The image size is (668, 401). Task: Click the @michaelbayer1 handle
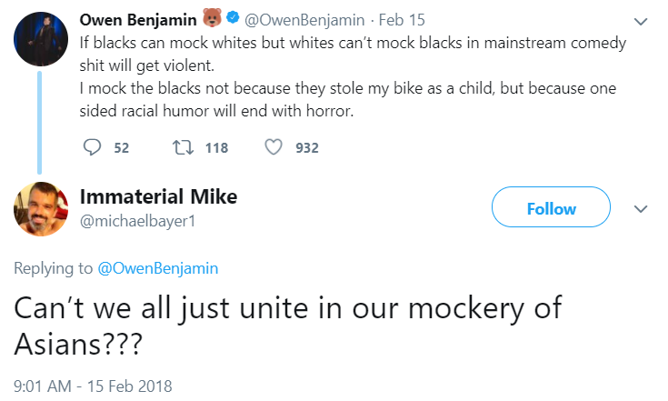pyautogui.click(x=137, y=221)
